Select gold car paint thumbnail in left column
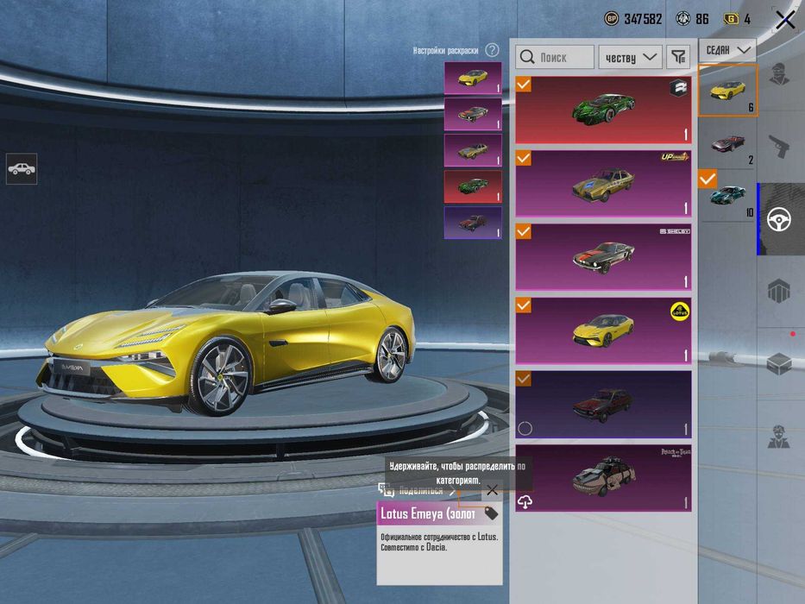 473,150
